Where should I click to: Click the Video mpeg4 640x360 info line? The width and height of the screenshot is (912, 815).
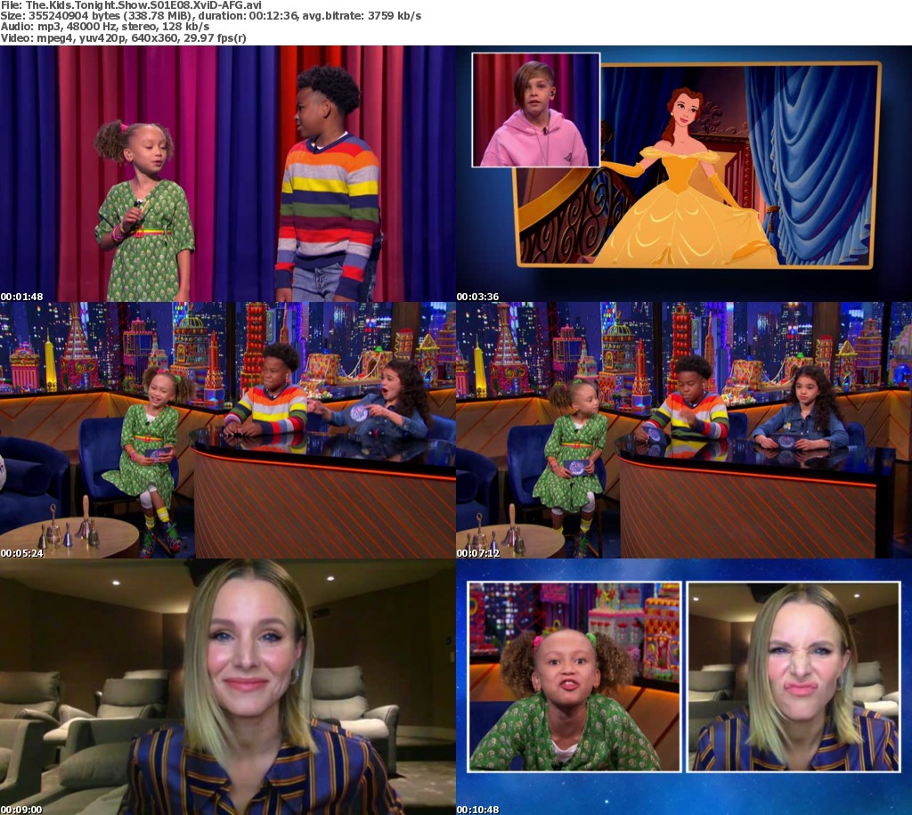[124, 38]
